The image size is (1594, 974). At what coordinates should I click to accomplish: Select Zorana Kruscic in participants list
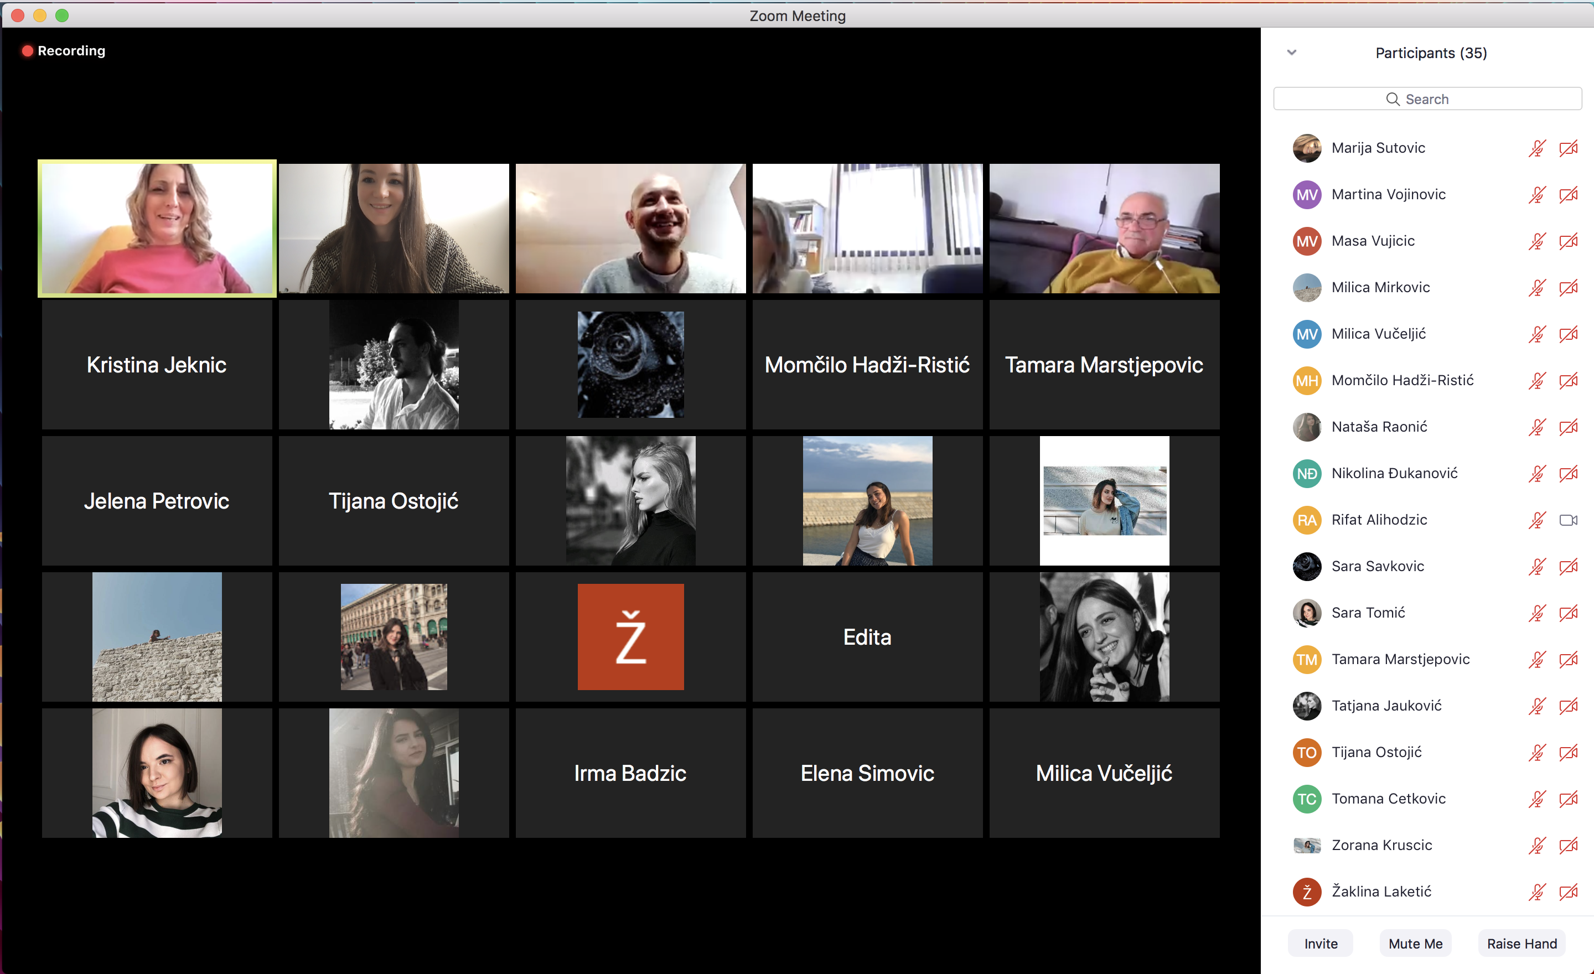pyautogui.click(x=1428, y=845)
